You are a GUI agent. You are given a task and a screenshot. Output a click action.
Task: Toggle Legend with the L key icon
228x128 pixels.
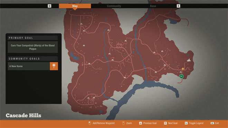tap(186, 123)
